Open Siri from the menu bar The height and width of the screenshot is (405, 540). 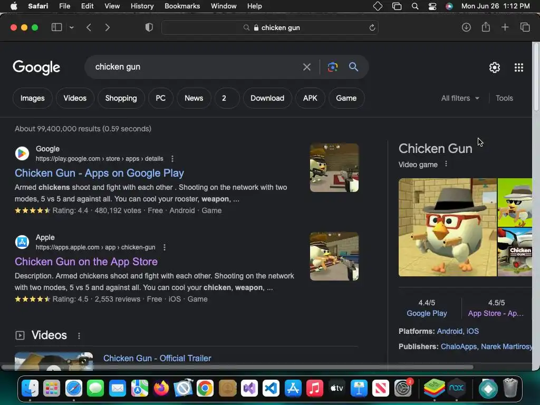click(x=449, y=6)
